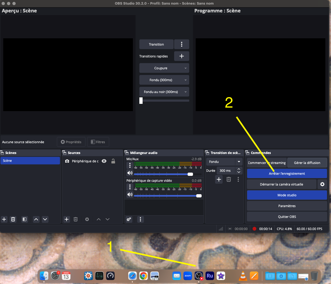Open audio mixer advanced settings gear

(129, 219)
